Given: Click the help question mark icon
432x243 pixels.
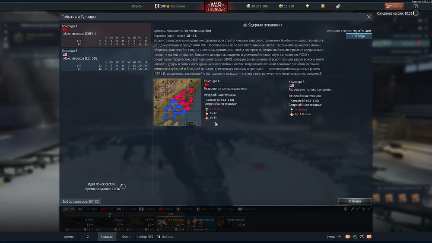Looking at the screenshot, I should 416,6.
